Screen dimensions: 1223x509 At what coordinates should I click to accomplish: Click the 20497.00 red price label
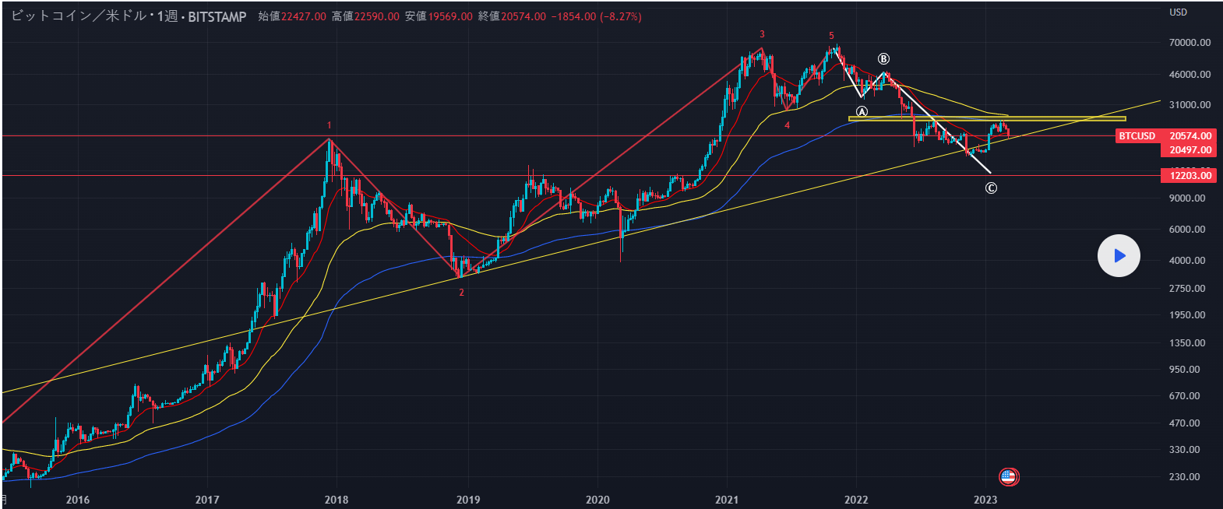[1190, 150]
